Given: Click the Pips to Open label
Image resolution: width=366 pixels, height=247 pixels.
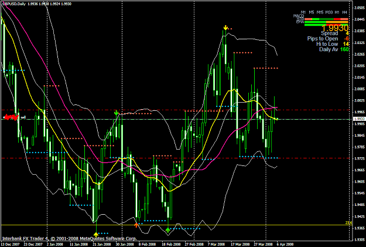Looking at the screenshot, I should (x=323, y=39).
